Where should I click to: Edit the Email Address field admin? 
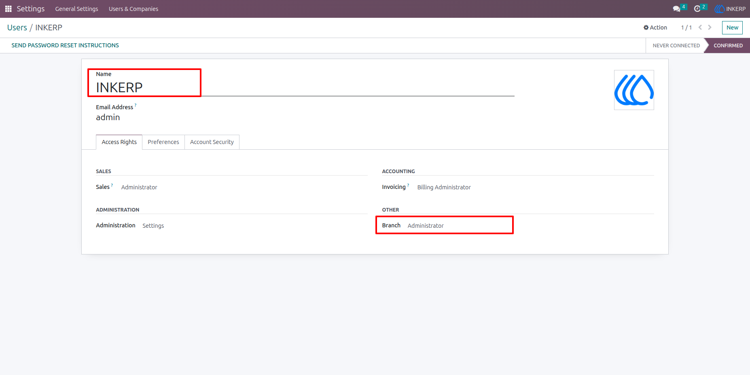(108, 117)
